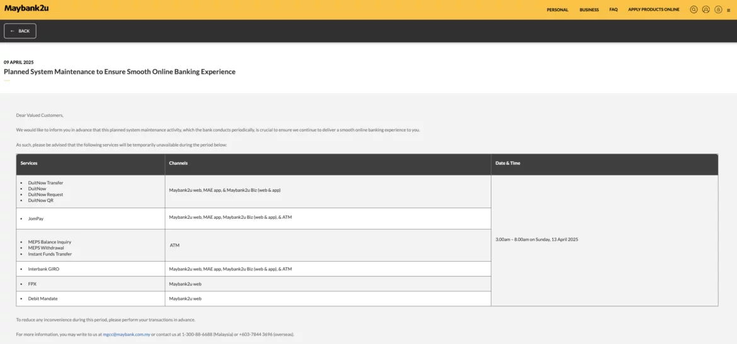Click the mgcc@maybank.com.my email link
The image size is (737, 344).
[127, 335]
